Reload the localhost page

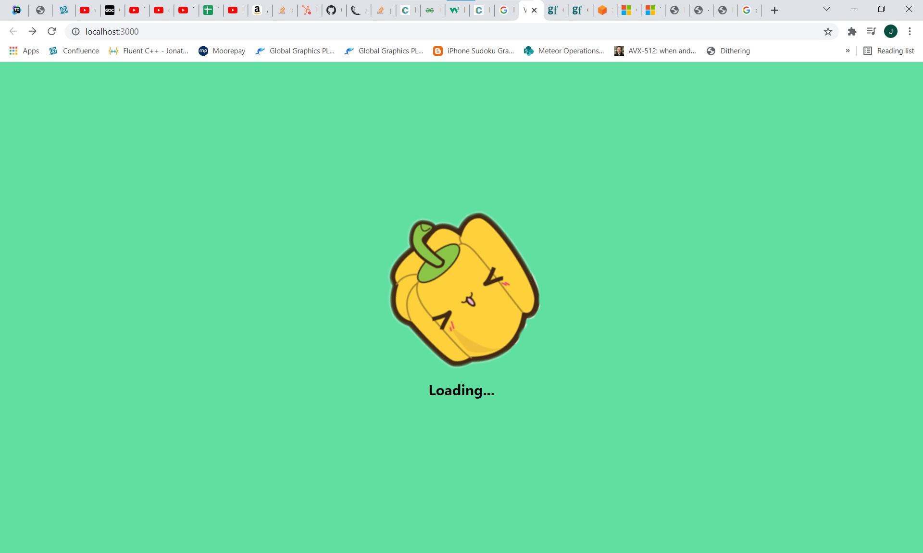pyautogui.click(x=52, y=32)
